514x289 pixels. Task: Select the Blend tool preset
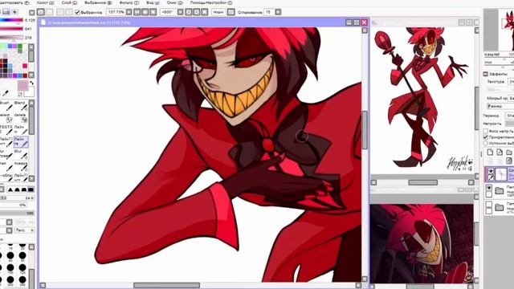pyautogui.click(x=21, y=106)
